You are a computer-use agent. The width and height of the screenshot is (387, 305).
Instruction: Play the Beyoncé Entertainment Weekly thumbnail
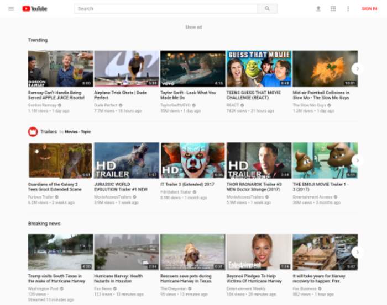click(259, 252)
